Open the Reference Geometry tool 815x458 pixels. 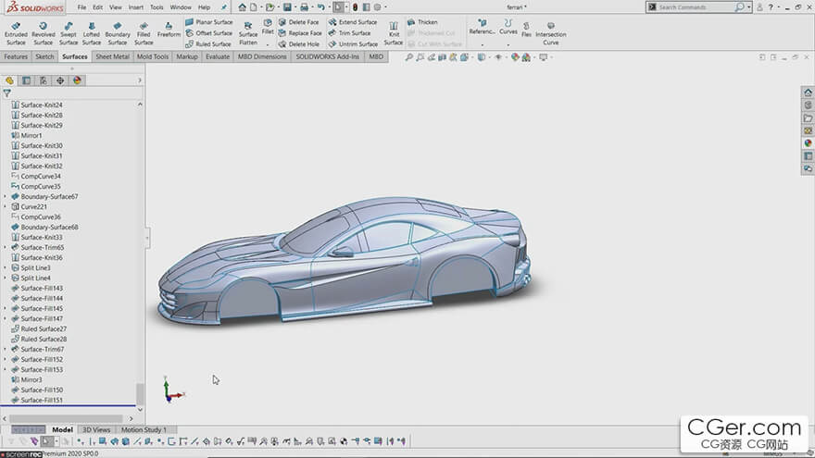(482, 27)
